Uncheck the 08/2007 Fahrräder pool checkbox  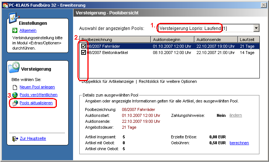(84, 46)
